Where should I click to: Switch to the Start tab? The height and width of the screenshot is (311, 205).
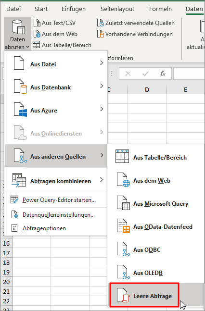click(41, 9)
